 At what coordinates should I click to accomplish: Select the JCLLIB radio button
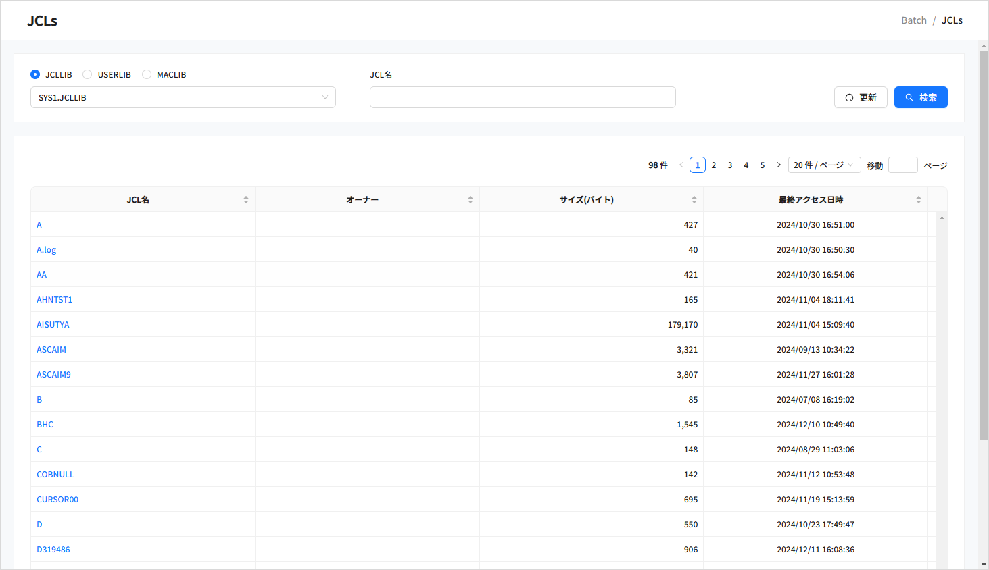[35, 74]
